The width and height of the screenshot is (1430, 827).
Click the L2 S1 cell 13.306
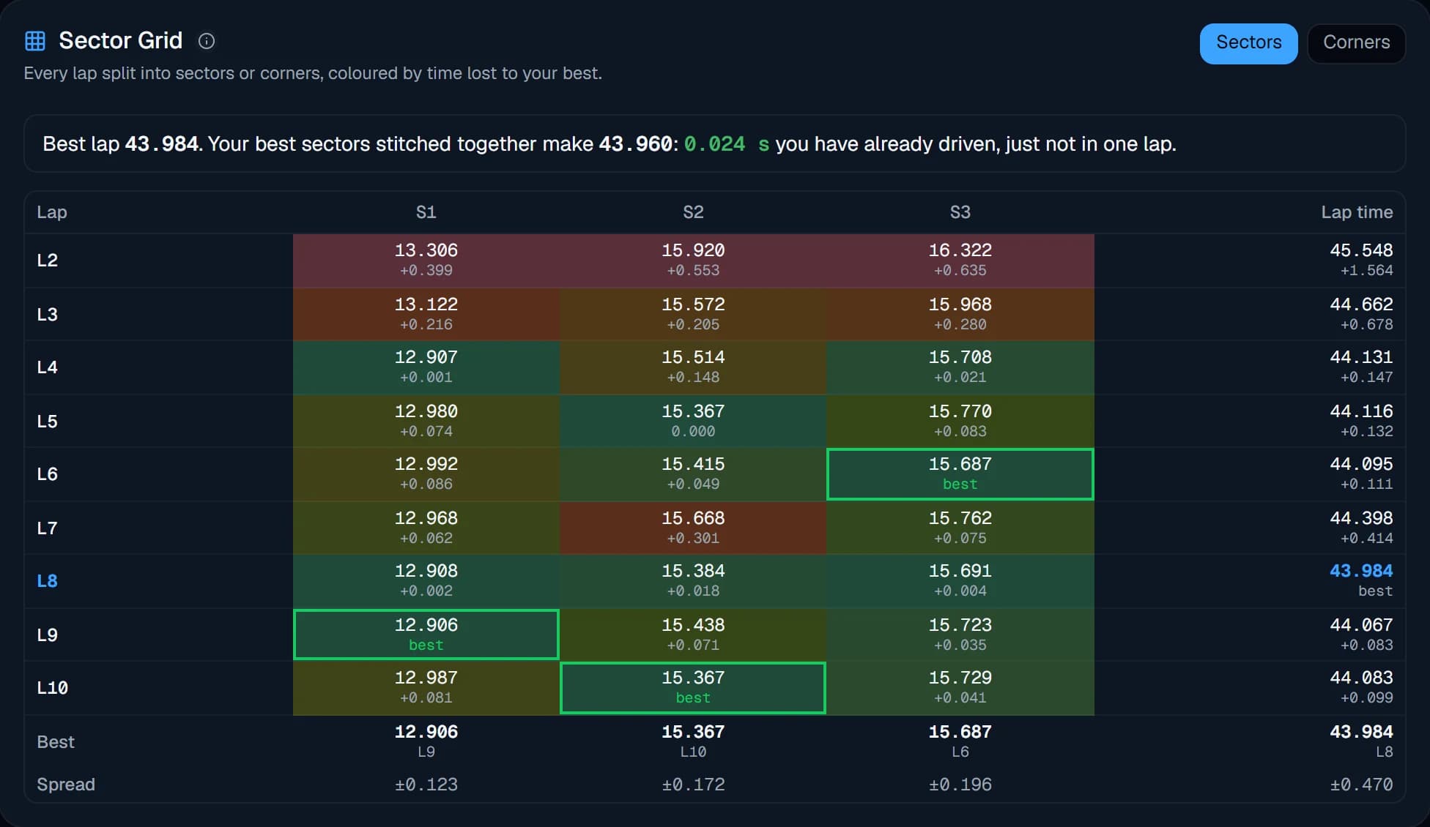pos(426,261)
